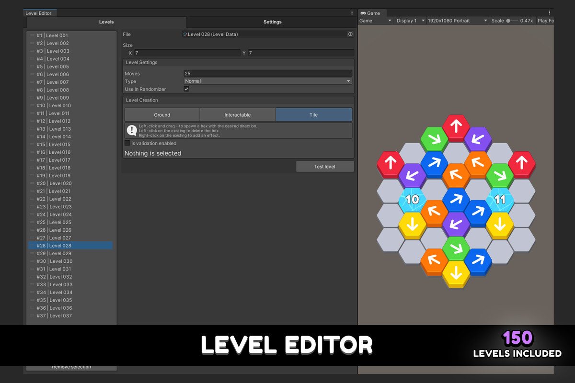Open the Game view kebab menu
Image resolution: width=575 pixels, height=383 pixels.
[x=549, y=13]
